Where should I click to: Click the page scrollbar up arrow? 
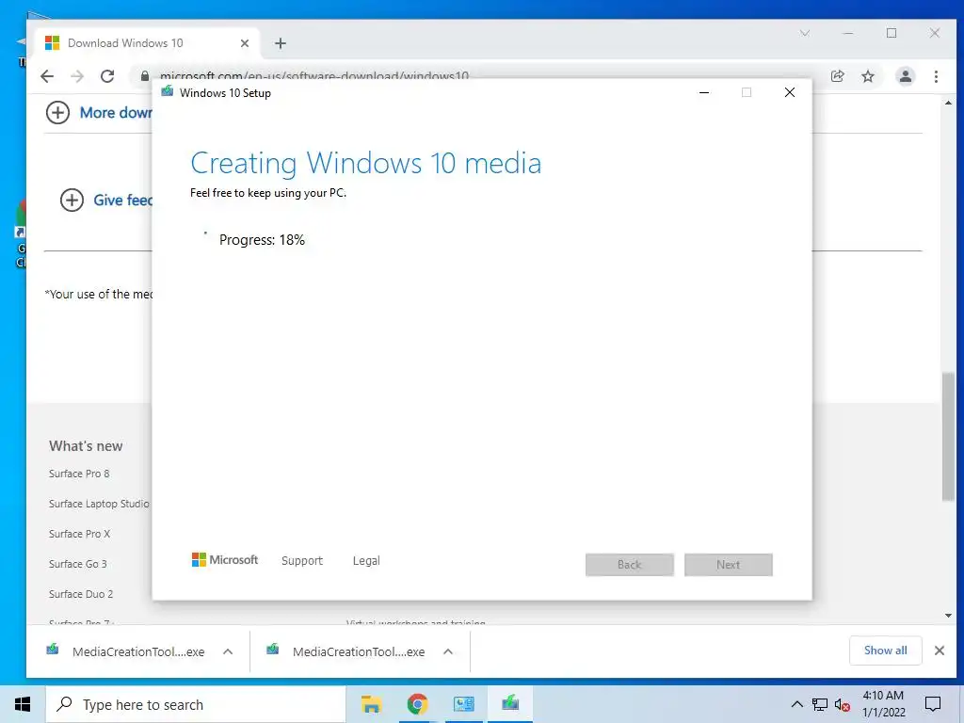pyautogui.click(x=949, y=103)
